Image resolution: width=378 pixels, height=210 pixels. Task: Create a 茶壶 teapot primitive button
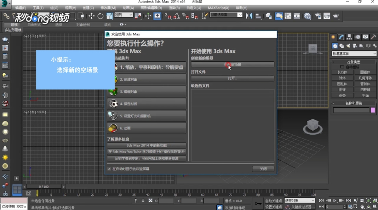click(342, 95)
